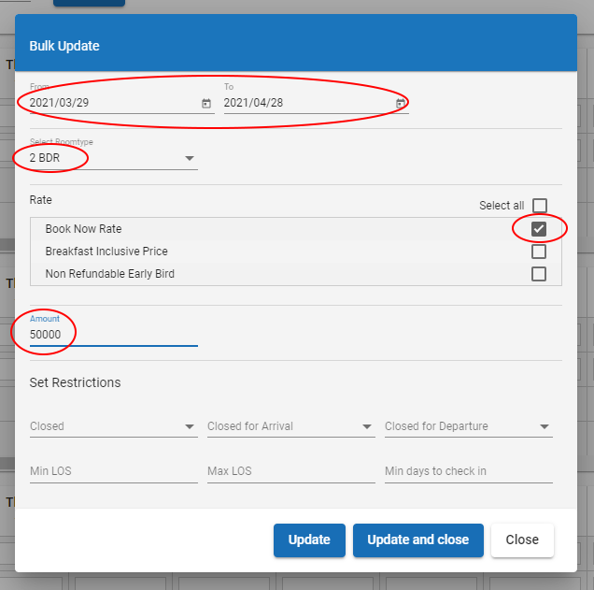
Task: Check the Non Refundable Early Bird checkbox
Action: 539,274
